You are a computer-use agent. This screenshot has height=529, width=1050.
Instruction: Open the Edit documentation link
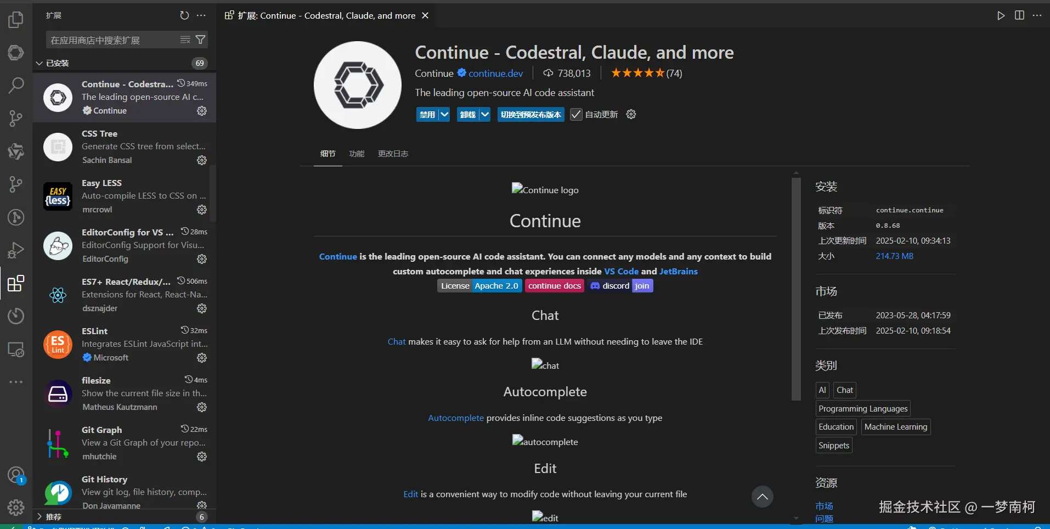point(411,494)
